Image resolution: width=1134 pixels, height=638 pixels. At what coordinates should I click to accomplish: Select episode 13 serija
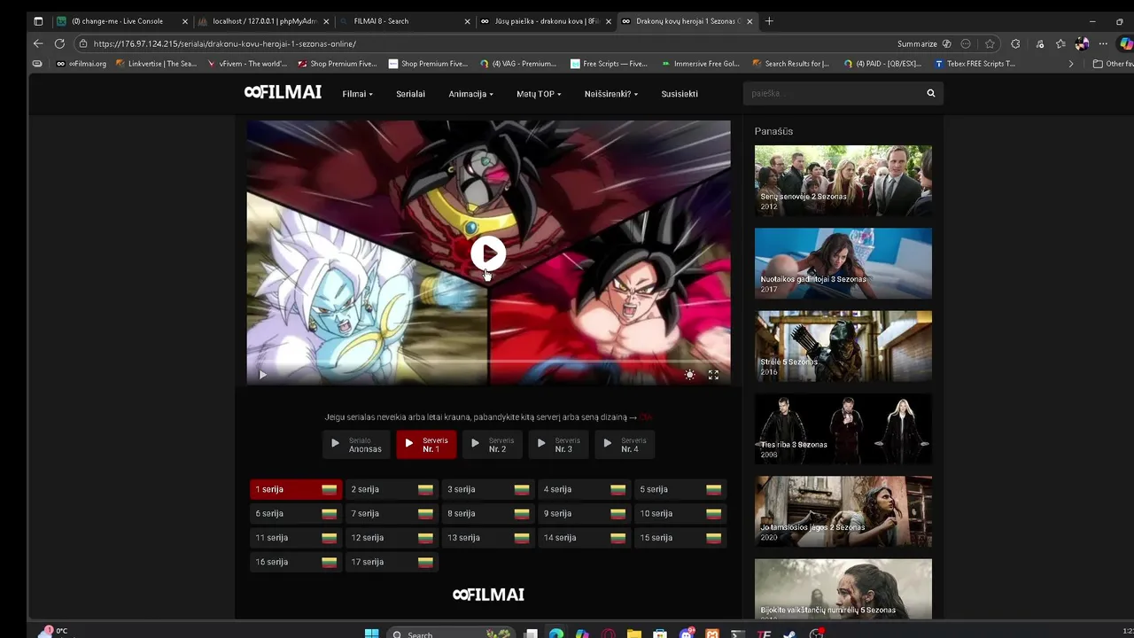point(487,538)
